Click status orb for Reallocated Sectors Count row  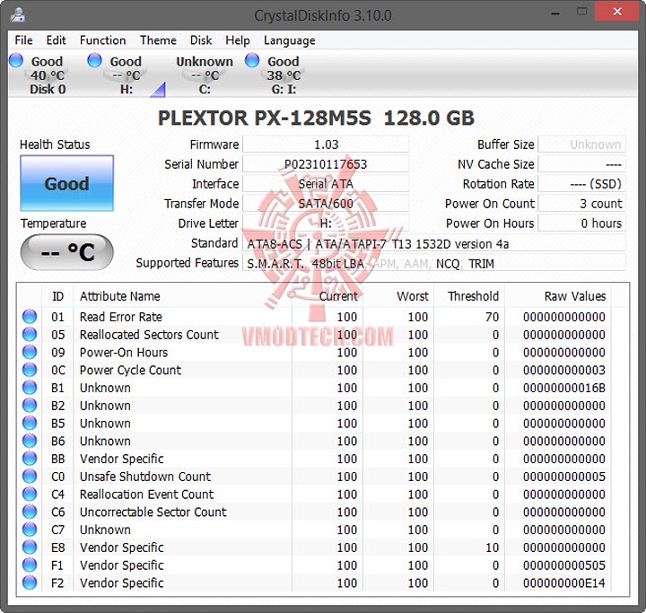[30, 335]
